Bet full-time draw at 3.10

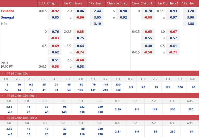tap(97, 24)
